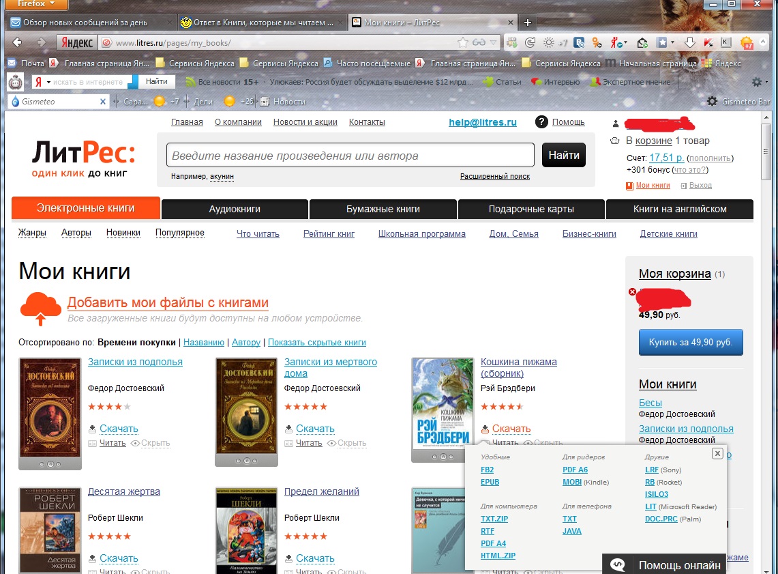Open new browser tab with plus button

pos(528,23)
